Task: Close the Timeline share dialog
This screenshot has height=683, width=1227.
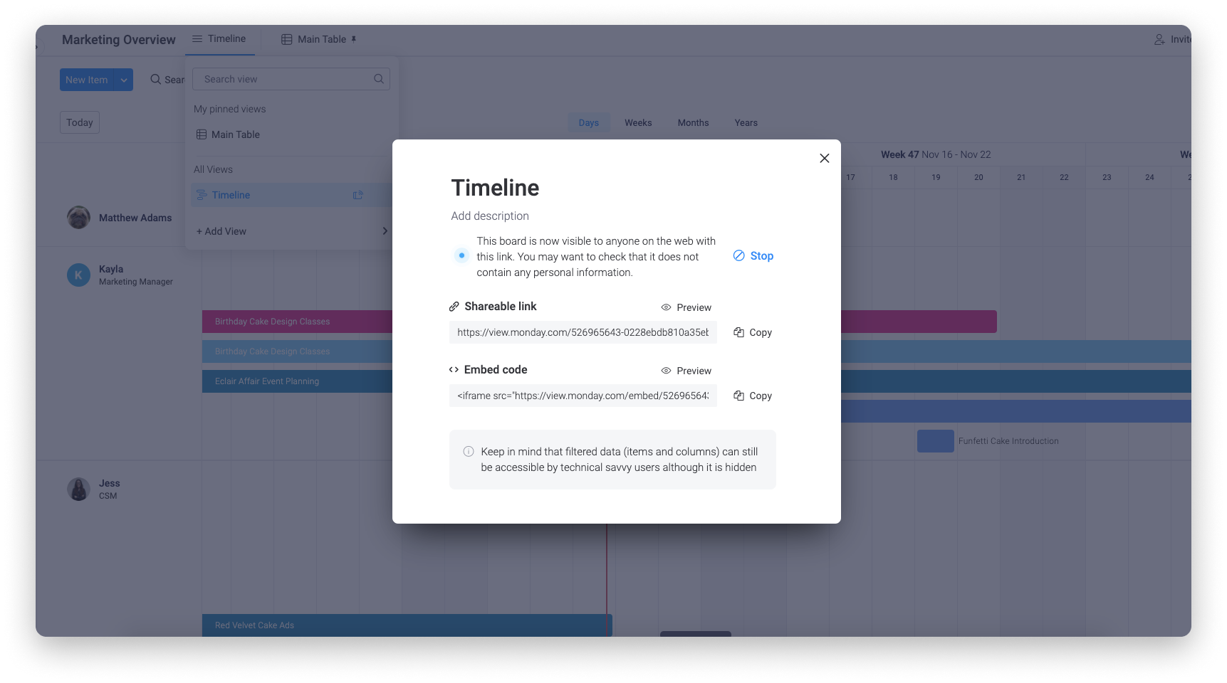Action: (824, 158)
